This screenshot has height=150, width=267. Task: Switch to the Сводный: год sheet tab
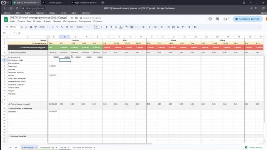tap(47, 147)
